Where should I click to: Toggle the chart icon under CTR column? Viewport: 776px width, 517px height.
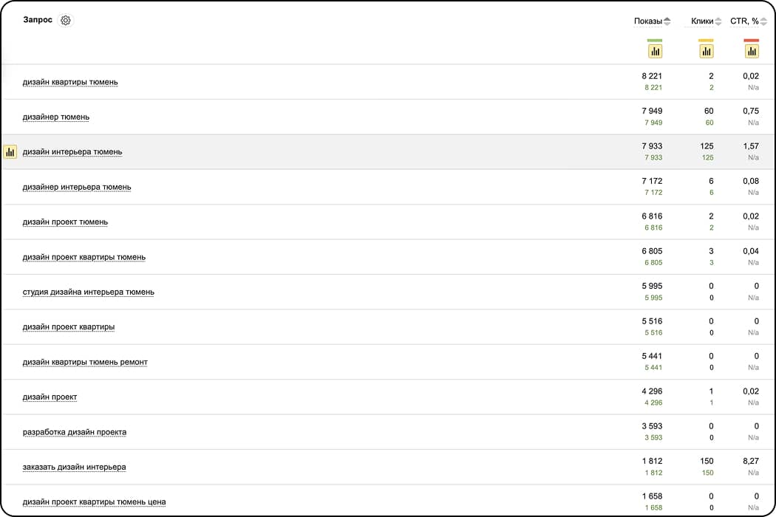pos(752,51)
